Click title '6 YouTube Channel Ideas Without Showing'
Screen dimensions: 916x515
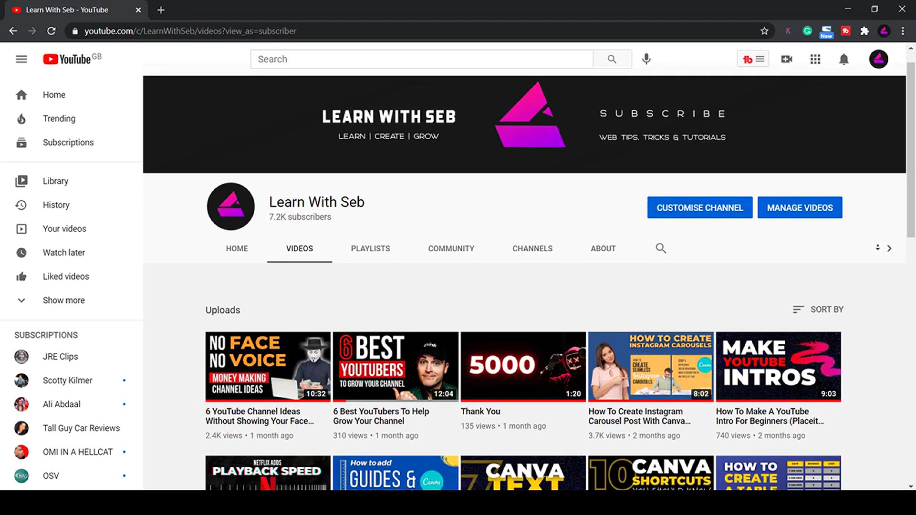(260, 416)
